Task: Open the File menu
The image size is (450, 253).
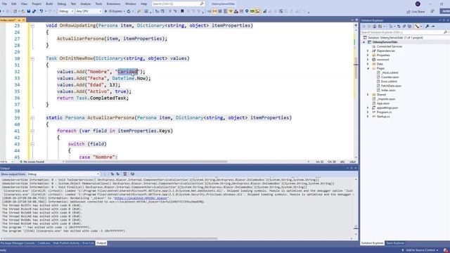Action: (x=4, y=4)
